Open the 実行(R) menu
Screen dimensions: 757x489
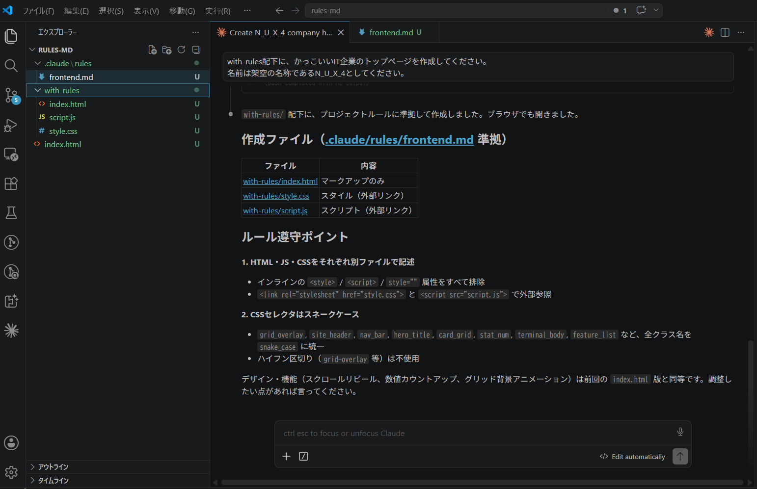(218, 11)
